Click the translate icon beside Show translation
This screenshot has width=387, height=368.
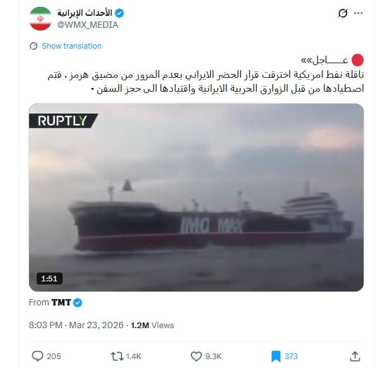[34, 46]
